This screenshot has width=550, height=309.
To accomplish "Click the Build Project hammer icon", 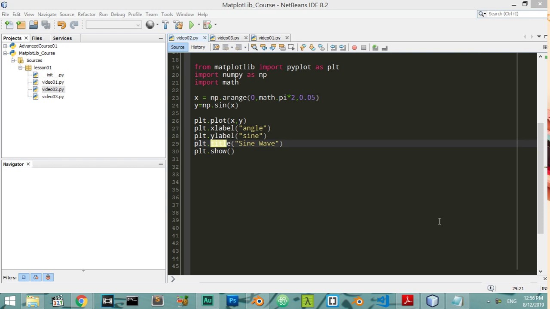I will 165,25.
